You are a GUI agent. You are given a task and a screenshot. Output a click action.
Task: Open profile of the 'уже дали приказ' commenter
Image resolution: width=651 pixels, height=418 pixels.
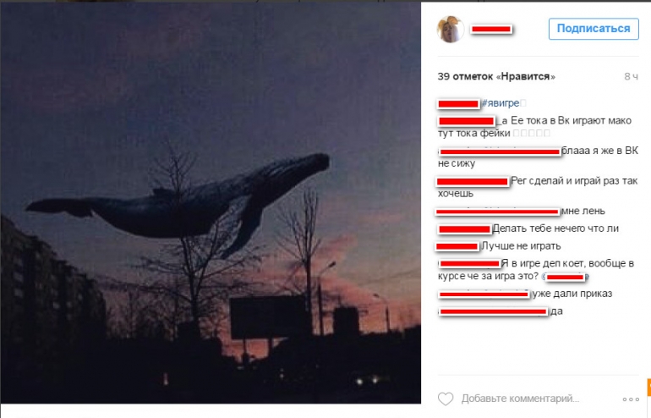[484, 294]
